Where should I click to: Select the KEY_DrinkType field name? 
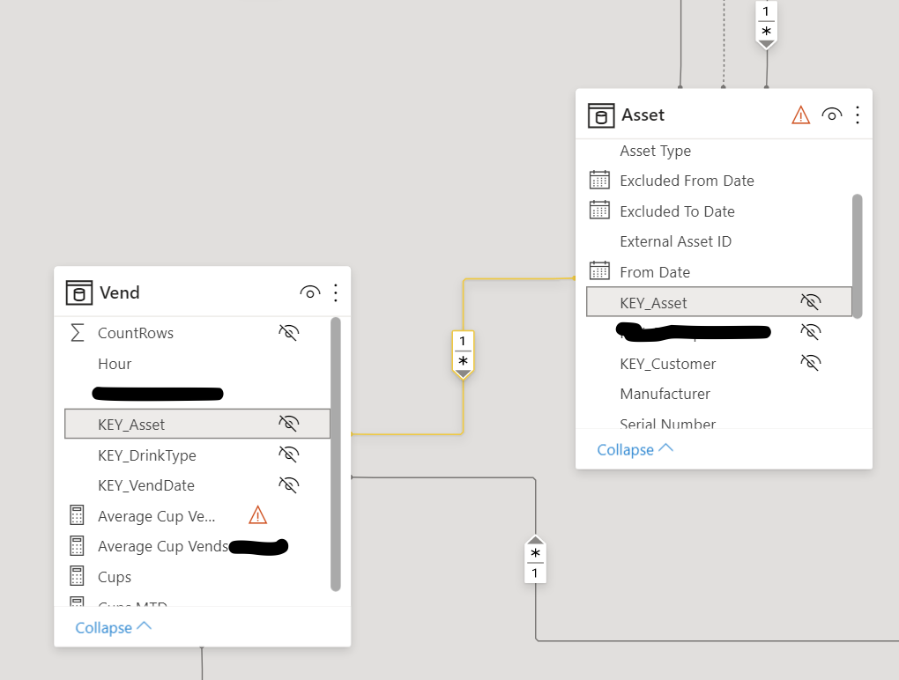(x=147, y=455)
